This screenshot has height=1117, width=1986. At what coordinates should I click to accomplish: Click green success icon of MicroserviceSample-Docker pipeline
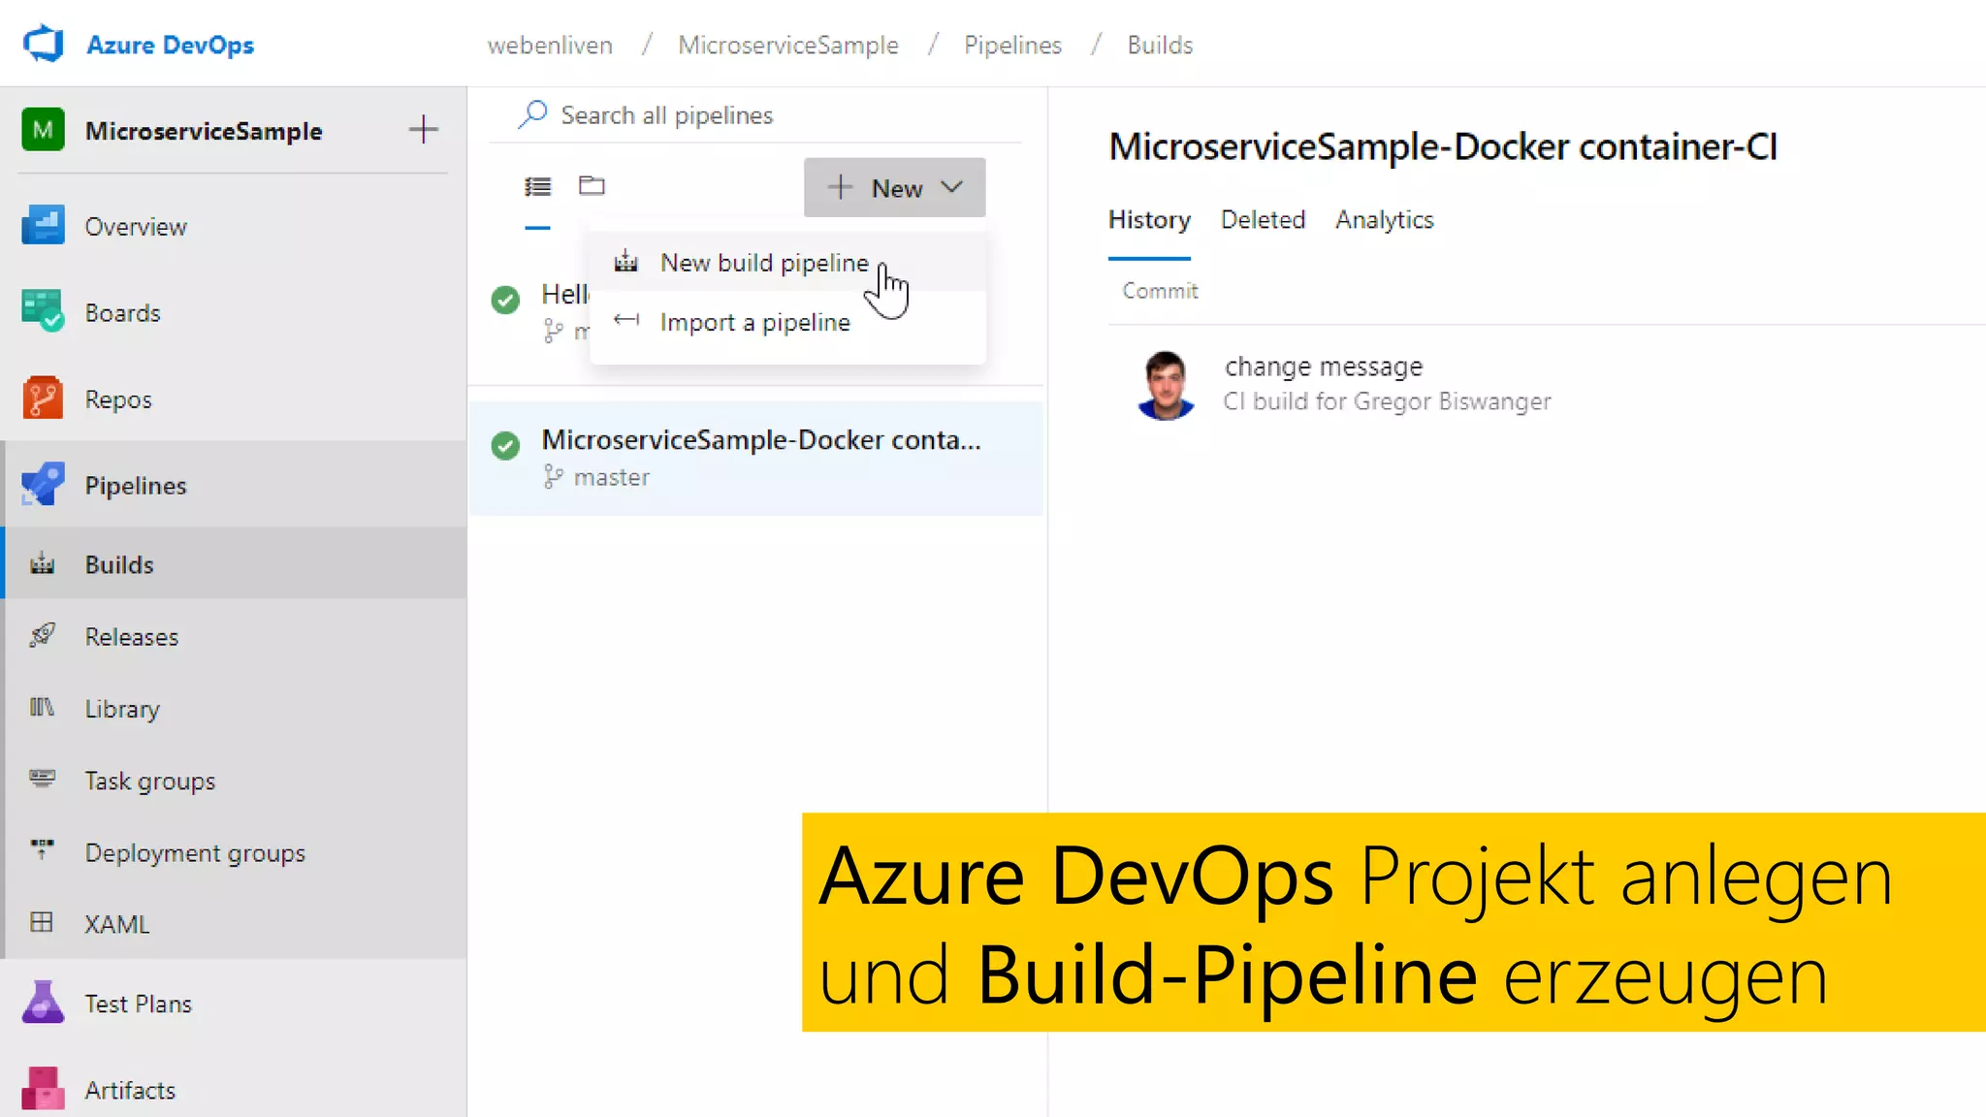point(505,445)
